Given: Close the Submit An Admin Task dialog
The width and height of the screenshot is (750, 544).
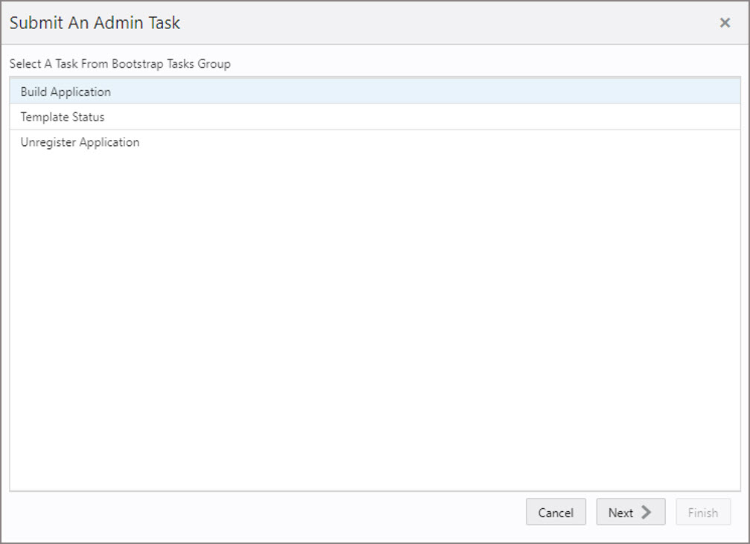Looking at the screenshot, I should [x=725, y=22].
